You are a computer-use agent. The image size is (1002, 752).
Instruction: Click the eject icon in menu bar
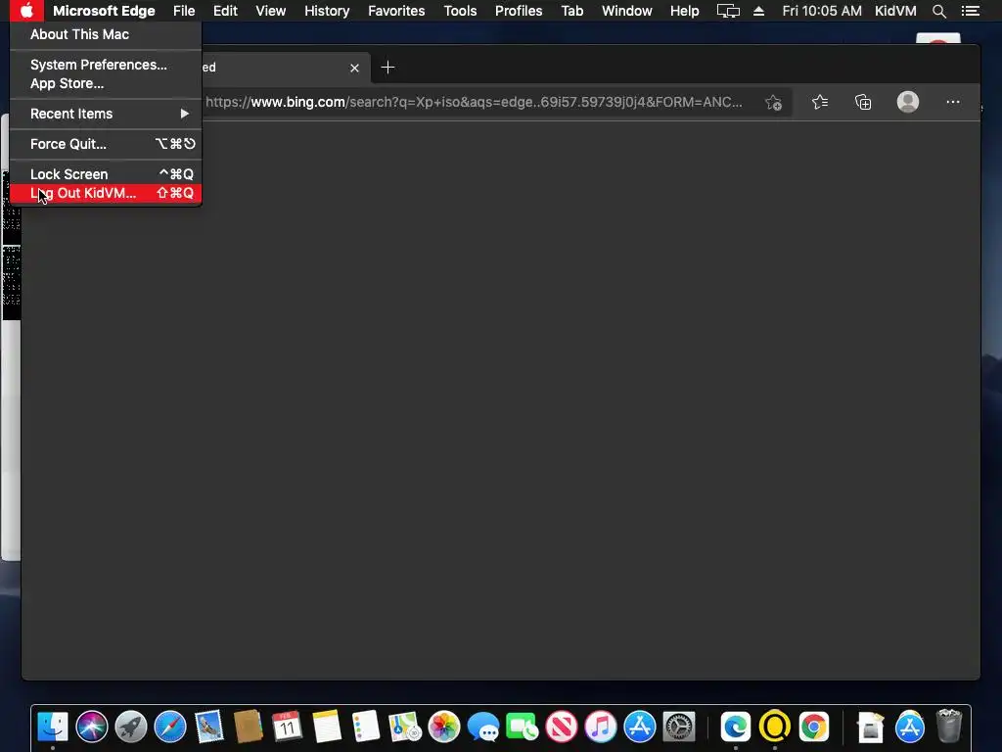[758, 11]
